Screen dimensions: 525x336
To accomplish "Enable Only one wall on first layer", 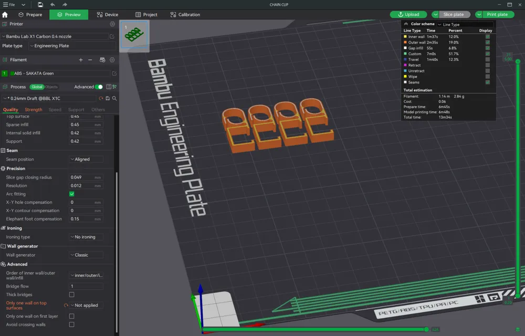I will pyautogui.click(x=71, y=316).
